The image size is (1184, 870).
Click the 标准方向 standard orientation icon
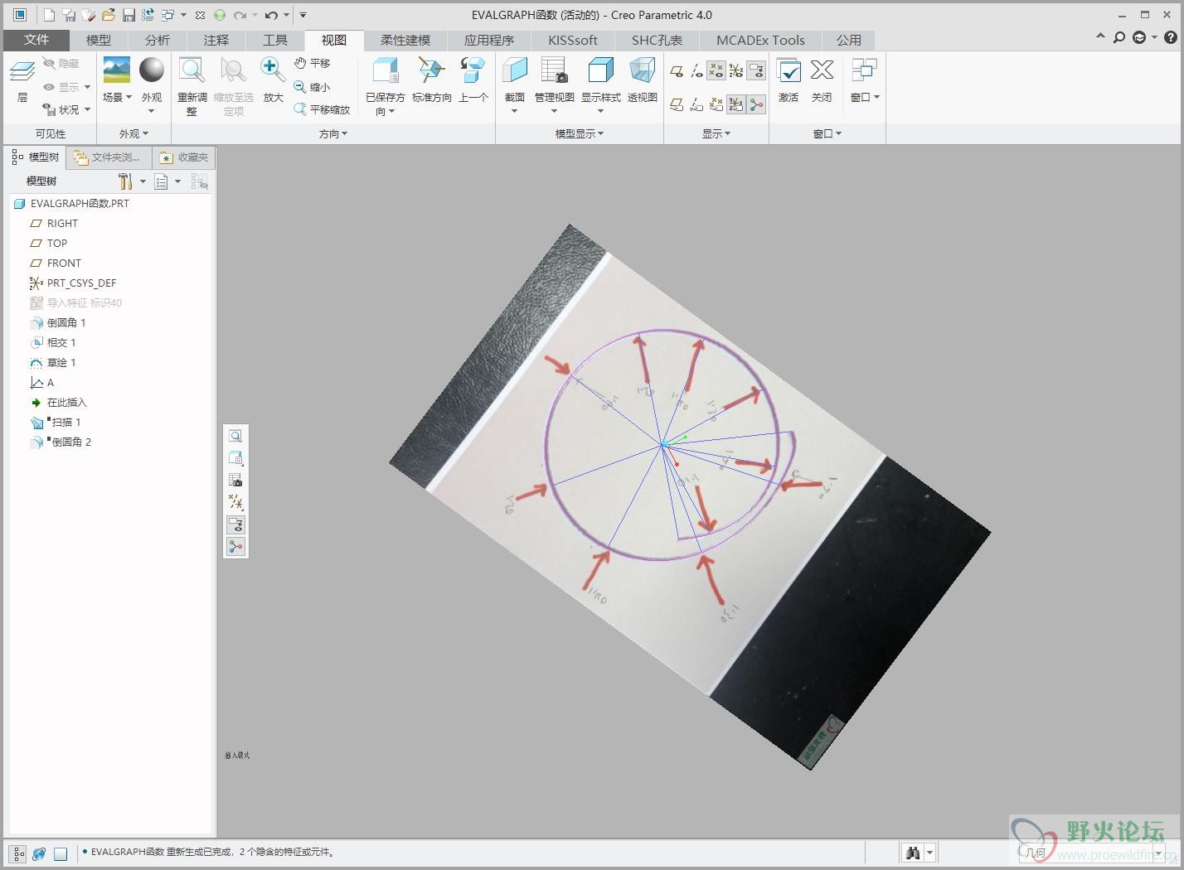coord(431,70)
